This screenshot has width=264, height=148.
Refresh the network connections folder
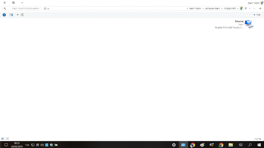click(45, 9)
